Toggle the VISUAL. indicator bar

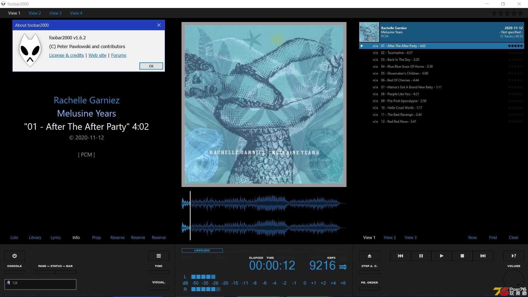tap(159, 288)
